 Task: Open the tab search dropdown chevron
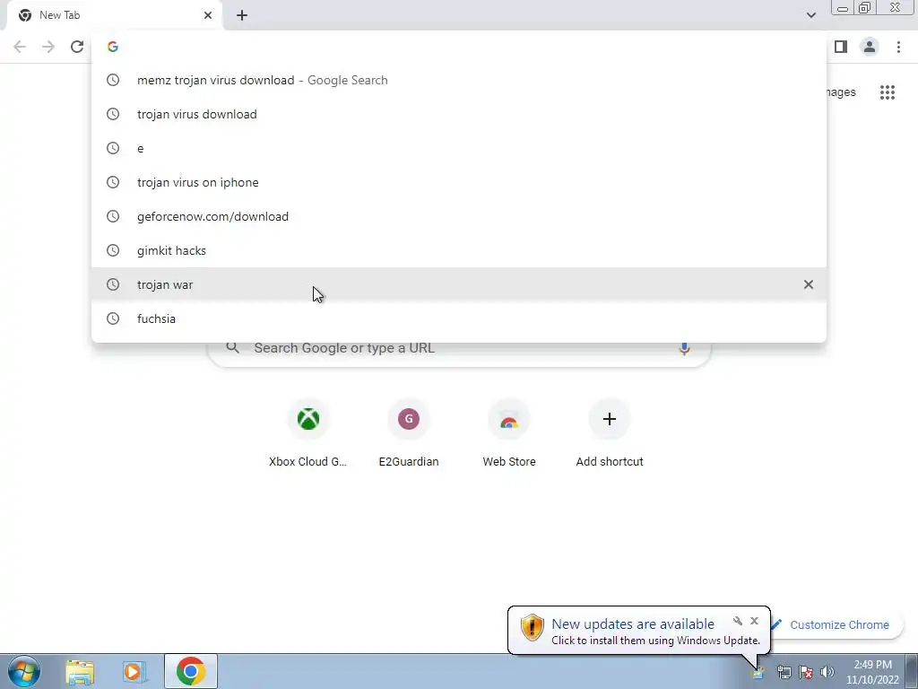(x=810, y=15)
